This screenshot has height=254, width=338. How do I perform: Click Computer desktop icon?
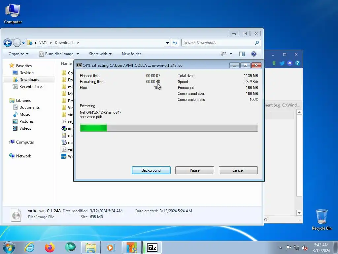click(13, 14)
